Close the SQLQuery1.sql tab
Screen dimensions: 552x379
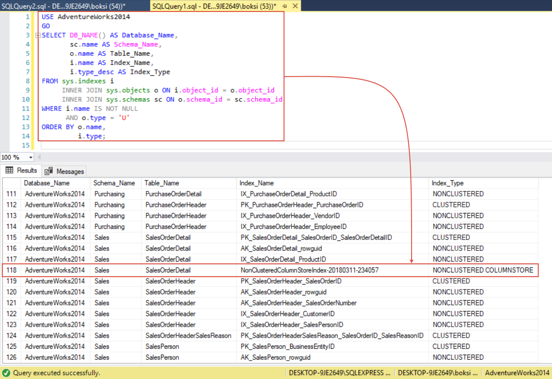coord(296,6)
